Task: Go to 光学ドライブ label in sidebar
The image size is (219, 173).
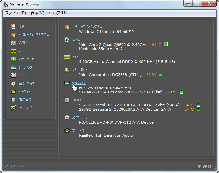Action: coord(27,84)
